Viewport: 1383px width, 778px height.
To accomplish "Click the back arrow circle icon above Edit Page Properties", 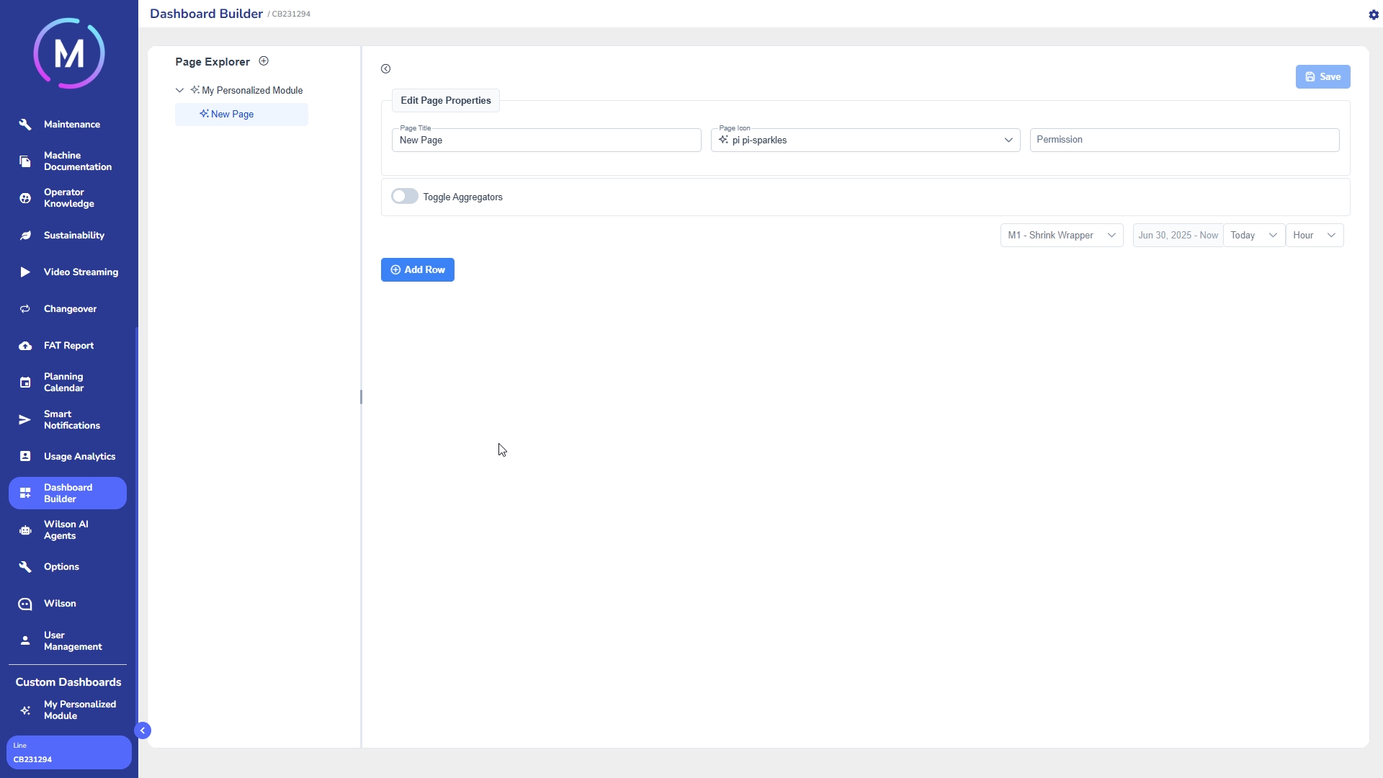I will 386,69.
